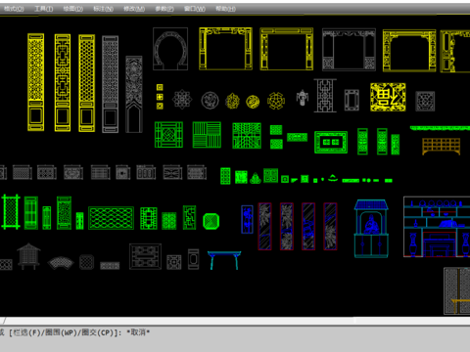This screenshot has height=352, width=470.
Task: Select the yellow carved character plaque block
Action: (388, 97)
